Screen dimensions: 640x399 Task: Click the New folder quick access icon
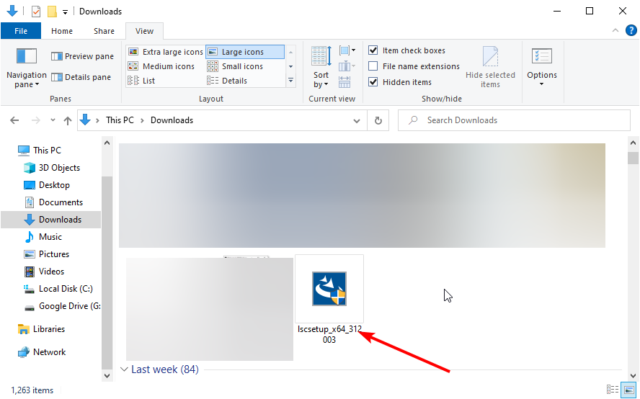tap(52, 12)
